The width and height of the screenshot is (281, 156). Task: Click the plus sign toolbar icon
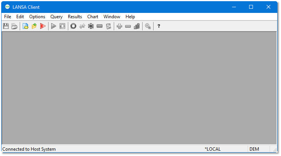pos(119,26)
